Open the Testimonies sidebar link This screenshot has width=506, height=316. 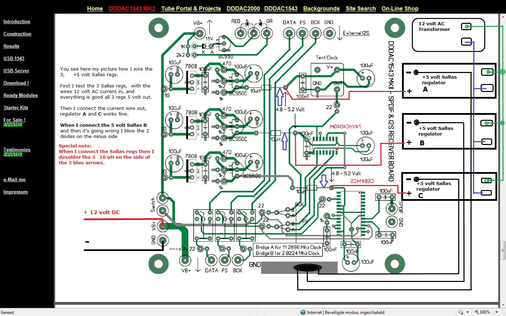pyautogui.click(x=17, y=150)
